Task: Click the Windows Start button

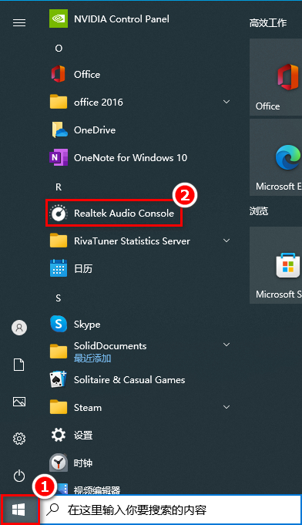Action: [x=19, y=510]
